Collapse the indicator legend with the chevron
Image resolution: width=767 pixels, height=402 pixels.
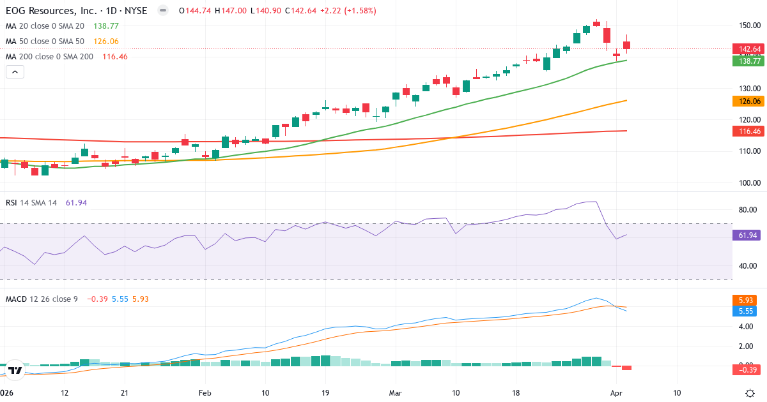14,71
